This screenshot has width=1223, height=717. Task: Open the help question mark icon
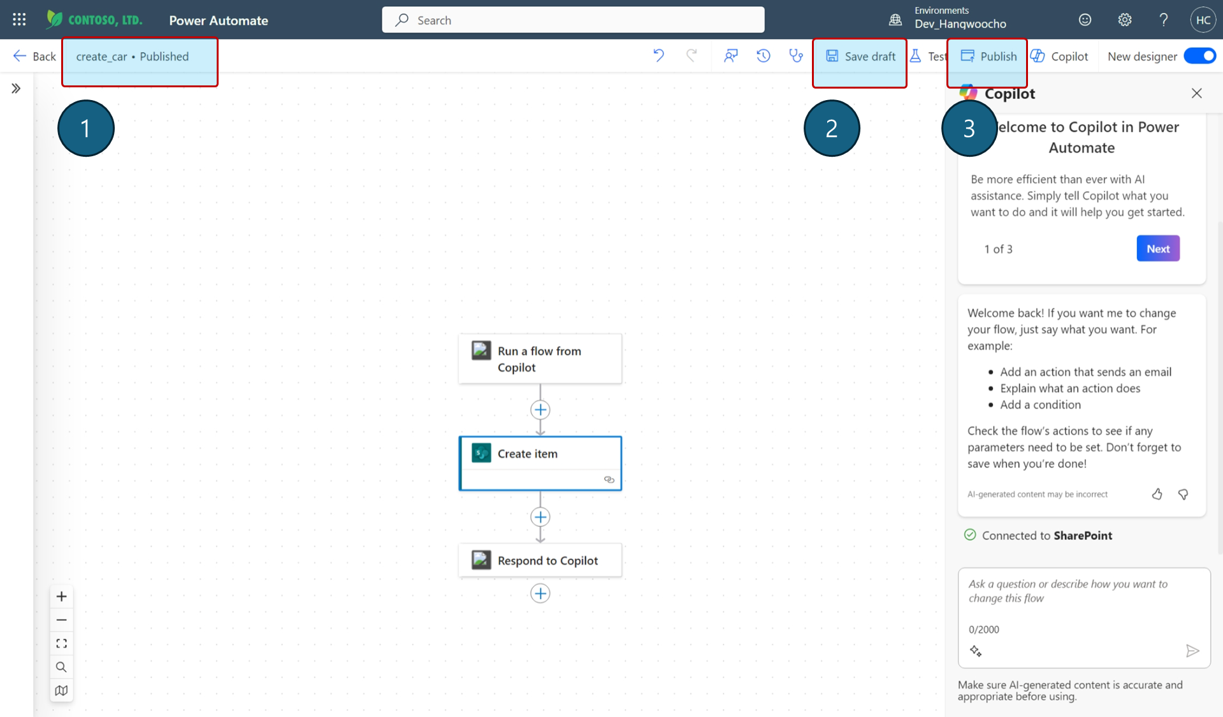[1164, 20]
